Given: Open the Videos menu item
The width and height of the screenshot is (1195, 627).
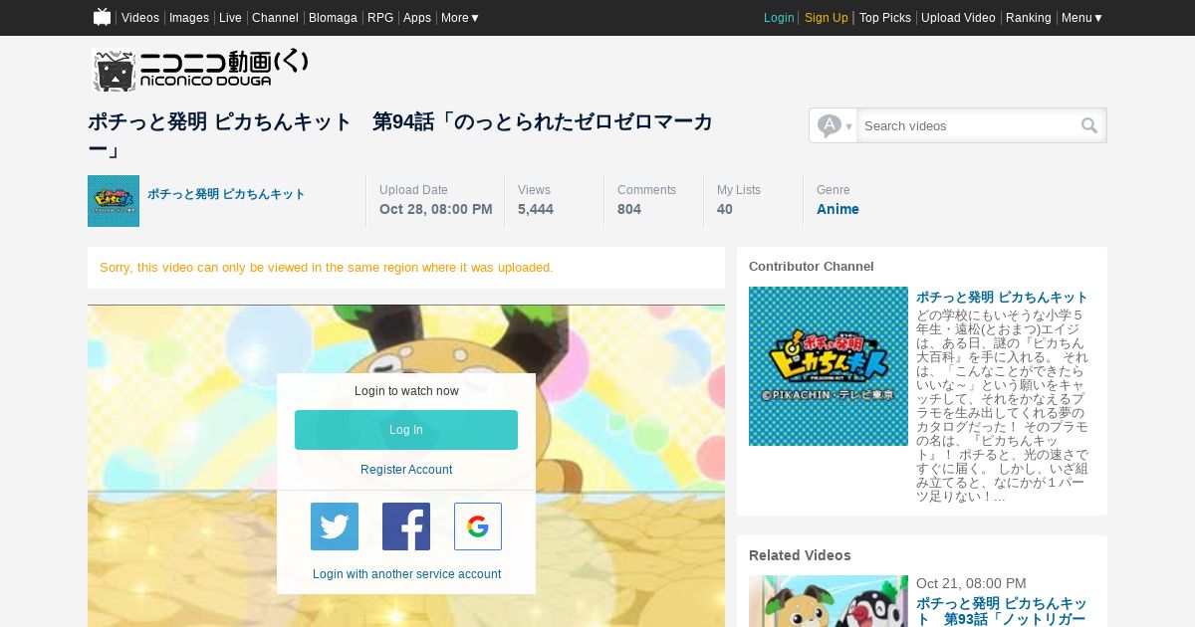Looking at the screenshot, I should [x=140, y=18].
